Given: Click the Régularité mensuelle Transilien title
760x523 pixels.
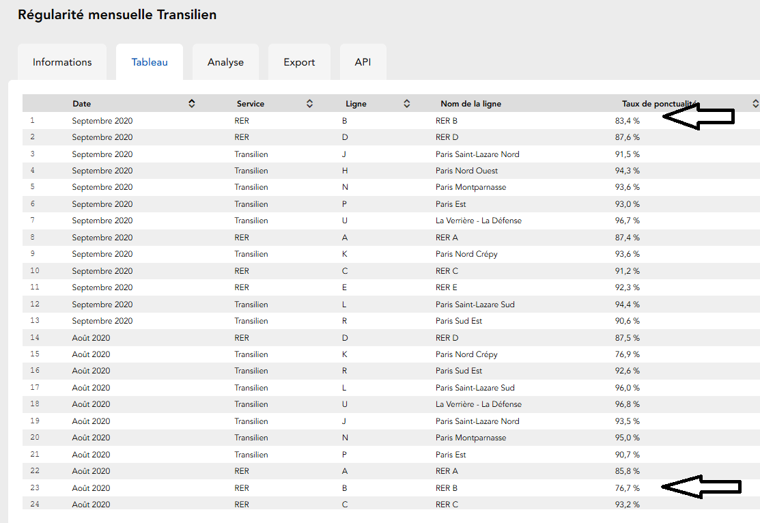Looking at the screenshot, I should (x=117, y=14).
